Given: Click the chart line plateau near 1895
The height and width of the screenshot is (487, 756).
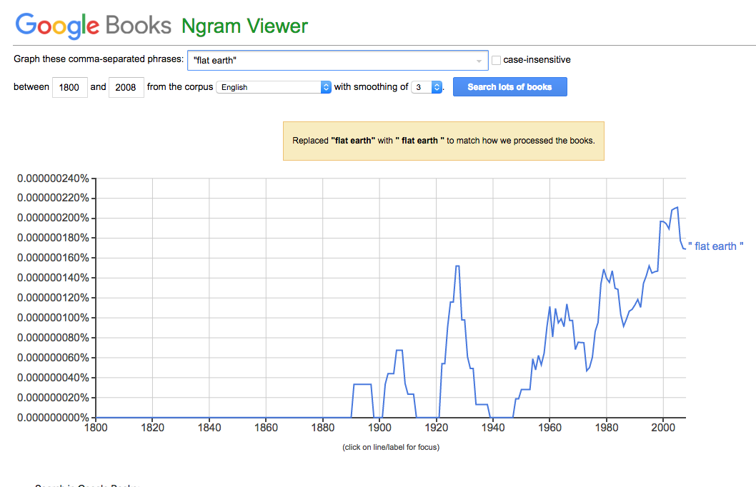Looking at the screenshot, I should tap(362, 384).
